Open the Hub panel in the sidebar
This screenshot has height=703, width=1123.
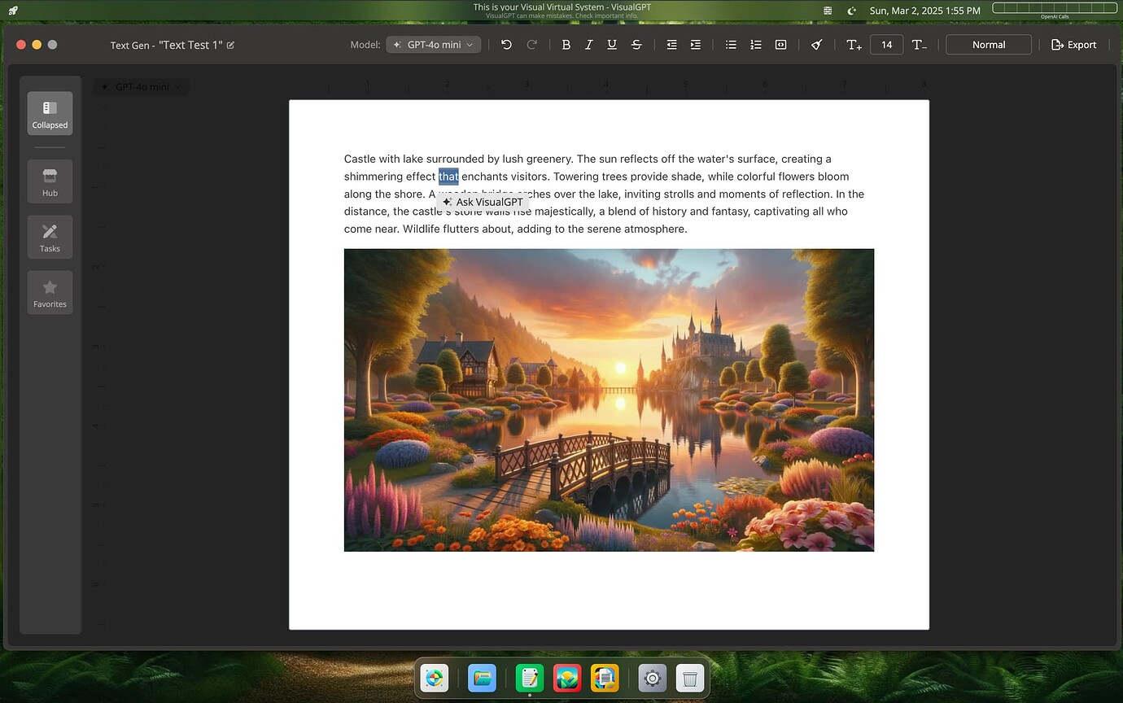click(50, 181)
